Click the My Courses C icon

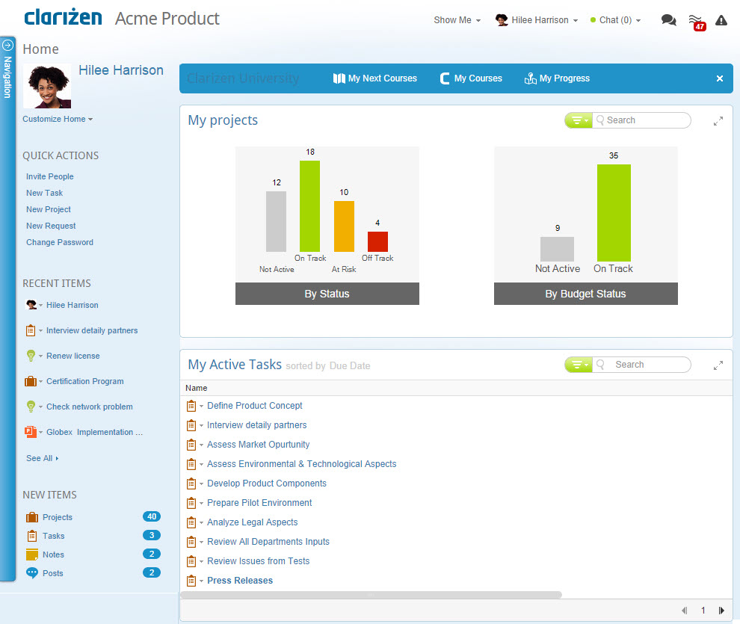pos(445,78)
